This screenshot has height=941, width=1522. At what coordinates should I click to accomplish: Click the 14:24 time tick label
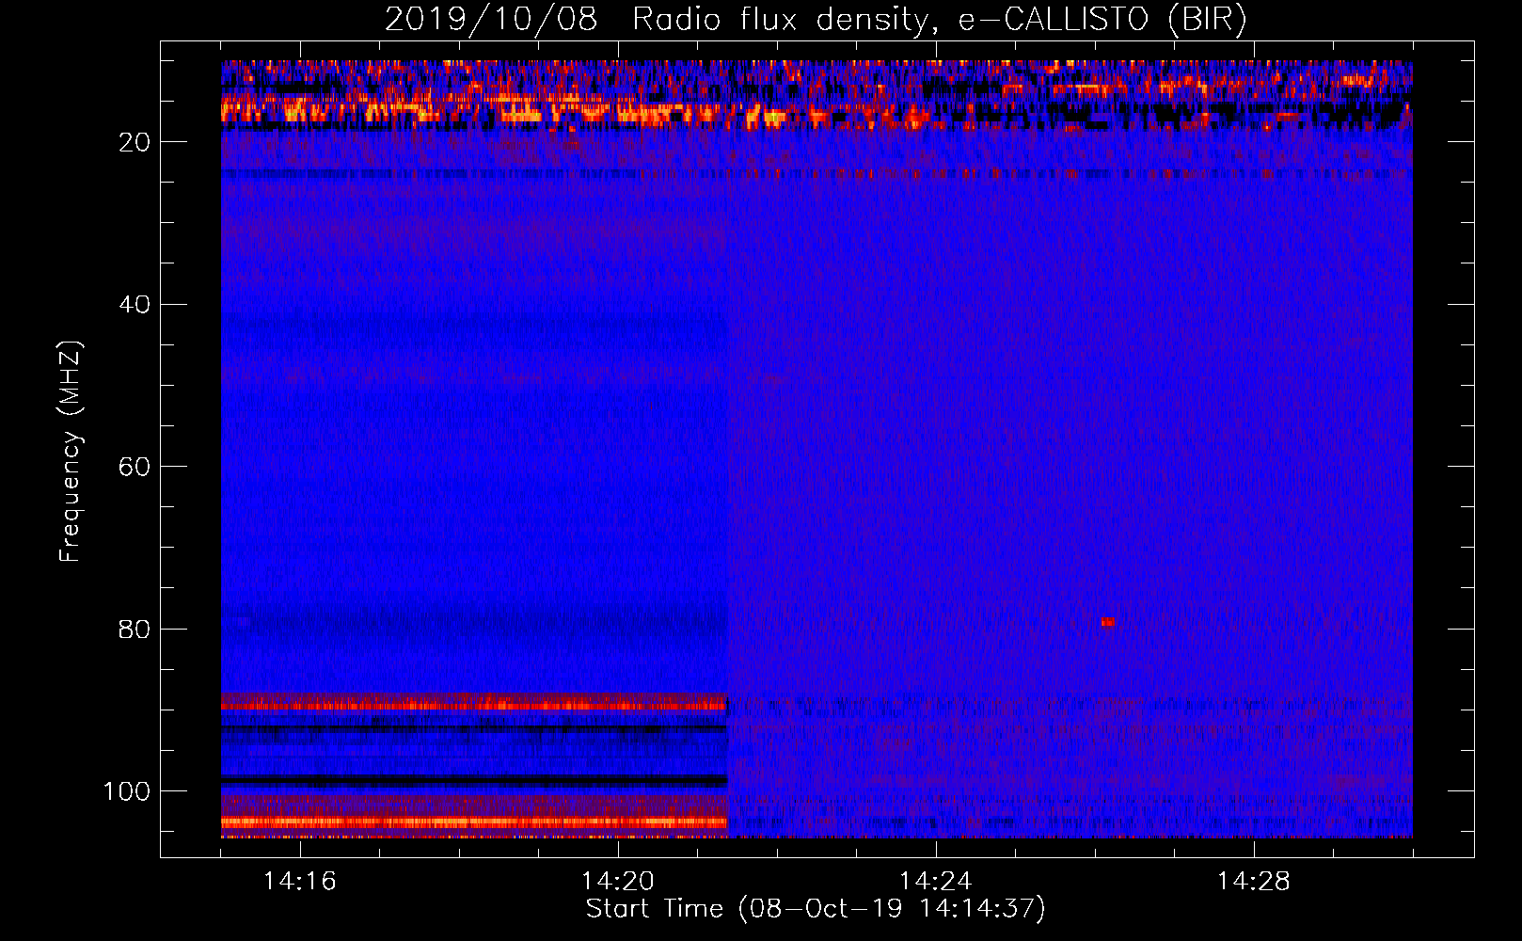click(x=935, y=882)
